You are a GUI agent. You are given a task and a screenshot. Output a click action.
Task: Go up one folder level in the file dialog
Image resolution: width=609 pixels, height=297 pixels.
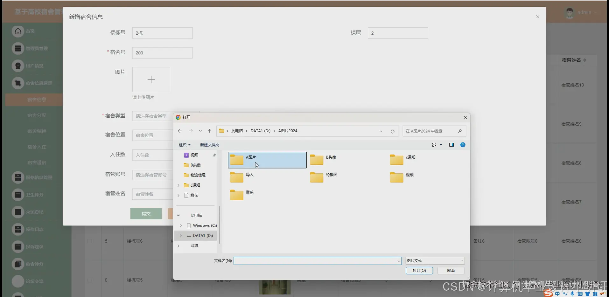point(209,131)
